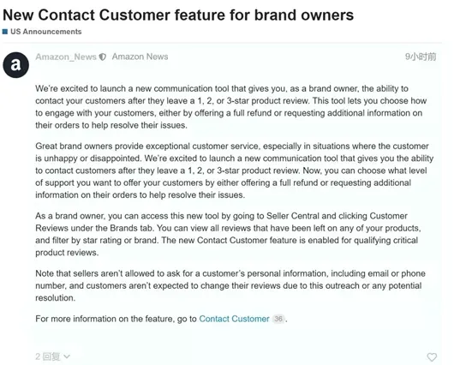Like the post with the heart icon
Image resolution: width=466 pixels, height=365 pixels.
pyautogui.click(x=432, y=356)
